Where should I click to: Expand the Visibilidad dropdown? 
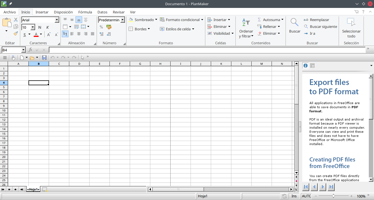[232, 33]
